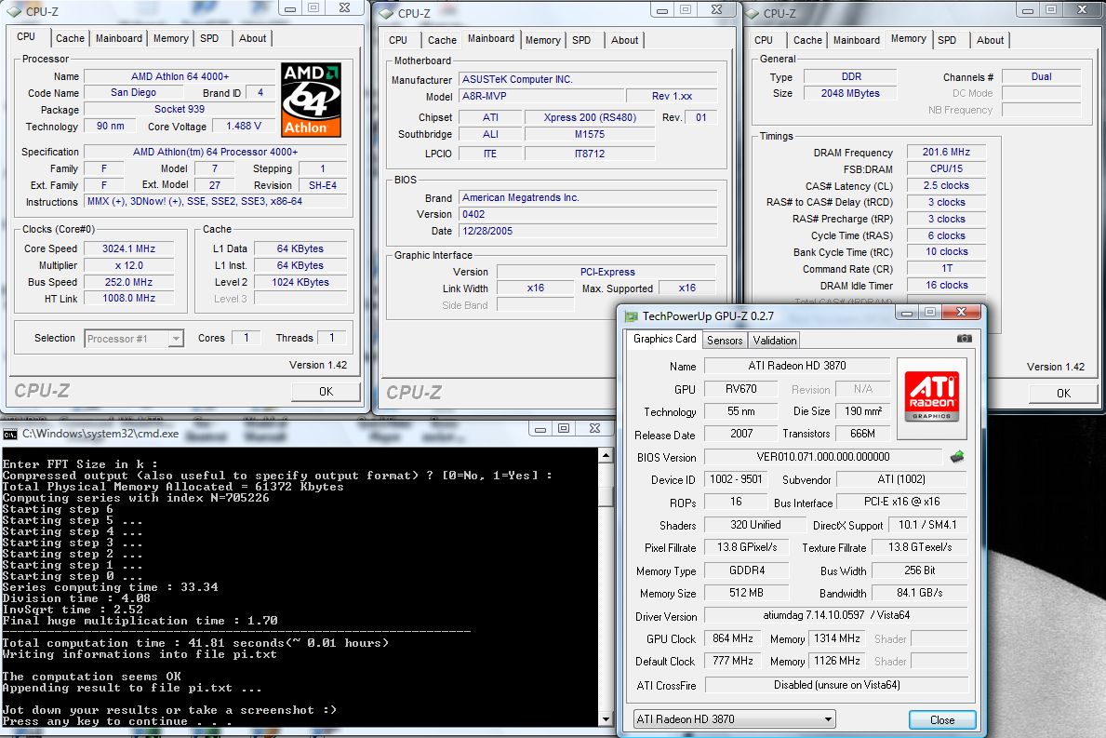Click the Default Clock 777 MHz field
This screenshot has height=738, width=1106.
(x=733, y=661)
